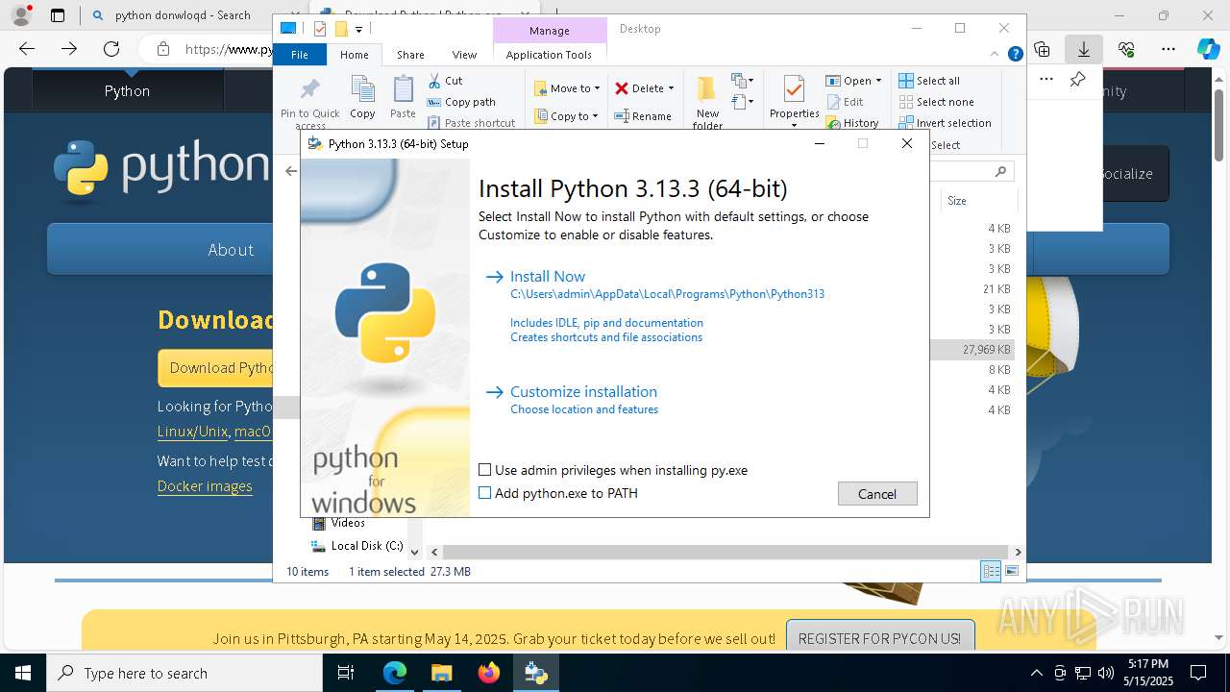Screen dimensions: 1230x692
Task: Switch Explorer to details view icon
Action: pos(991,572)
